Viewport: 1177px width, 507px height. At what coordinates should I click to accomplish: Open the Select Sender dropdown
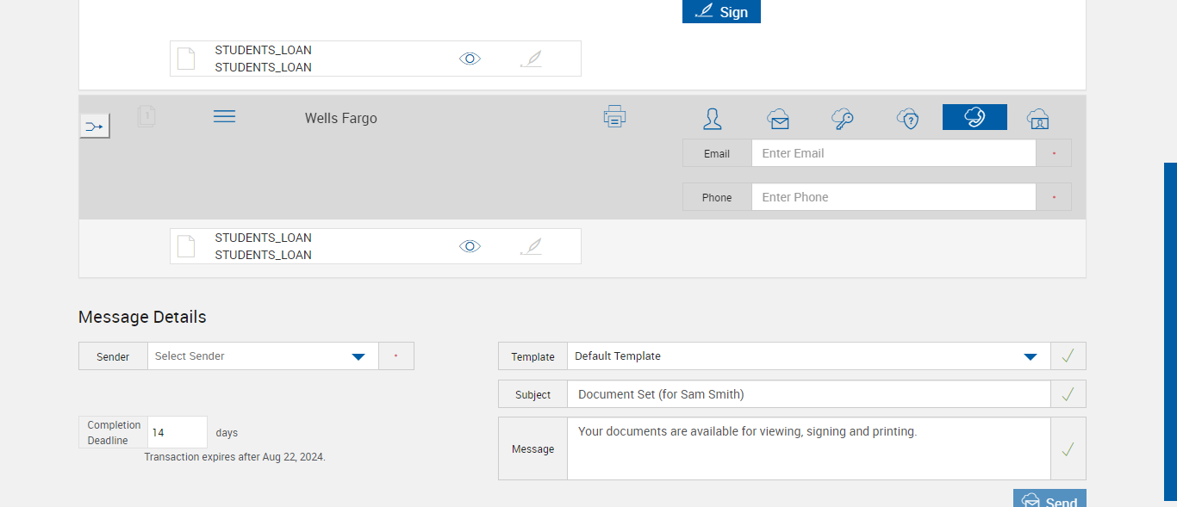[x=263, y=356]
